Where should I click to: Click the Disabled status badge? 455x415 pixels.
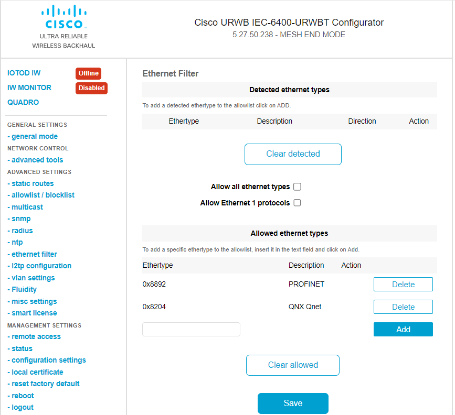91,88
